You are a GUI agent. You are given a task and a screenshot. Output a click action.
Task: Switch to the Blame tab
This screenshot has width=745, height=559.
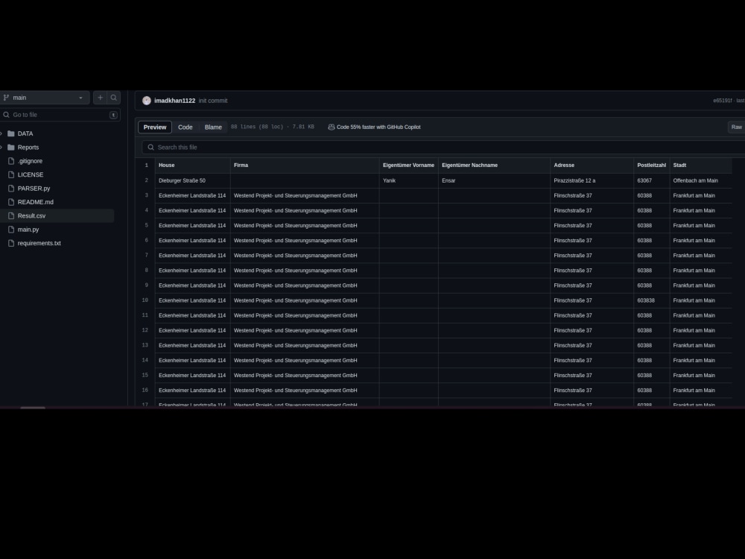click(x=213, y=127)
